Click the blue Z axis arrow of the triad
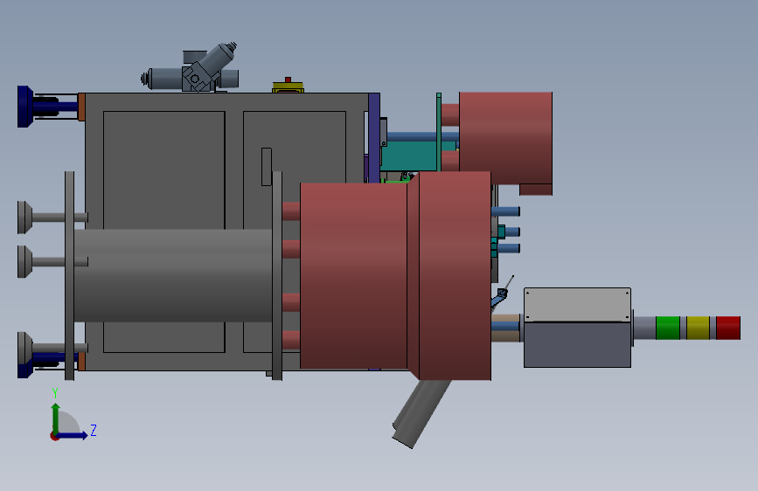The height and width of the screenshot is (491, 758). tap(73, 435)
